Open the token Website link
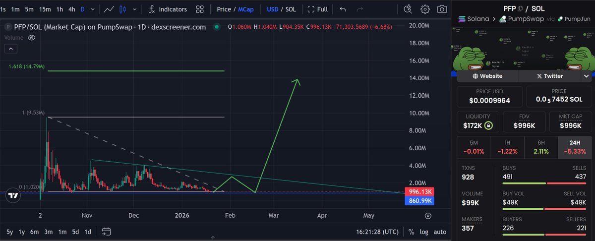Screen dimensions: 595x241 tap(487, 76)
